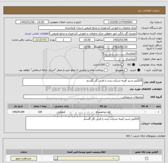Click the need number field 1102091147000004
This screenshot has height=163, width=168.
[120, 22]
